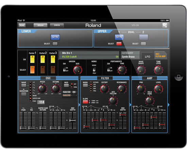Adjust the WAVE SHAPE knob

141,70
